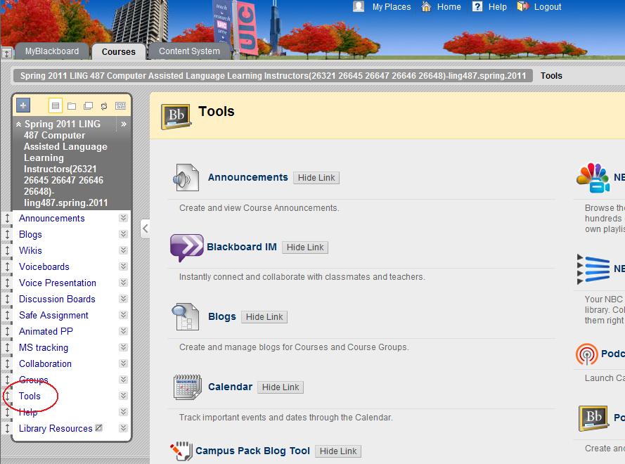The image size is (625, 464).
Task: Open the Calendar tool link
Action: click(231, 387)
